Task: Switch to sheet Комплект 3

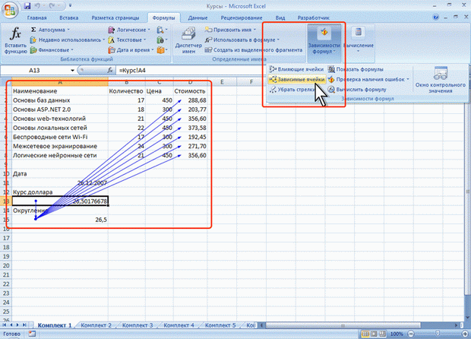Action: pos(138,325)
